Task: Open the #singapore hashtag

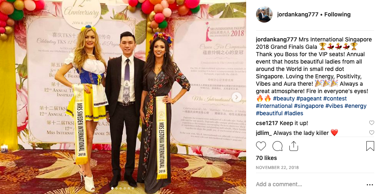Action: tap(309, 106)
